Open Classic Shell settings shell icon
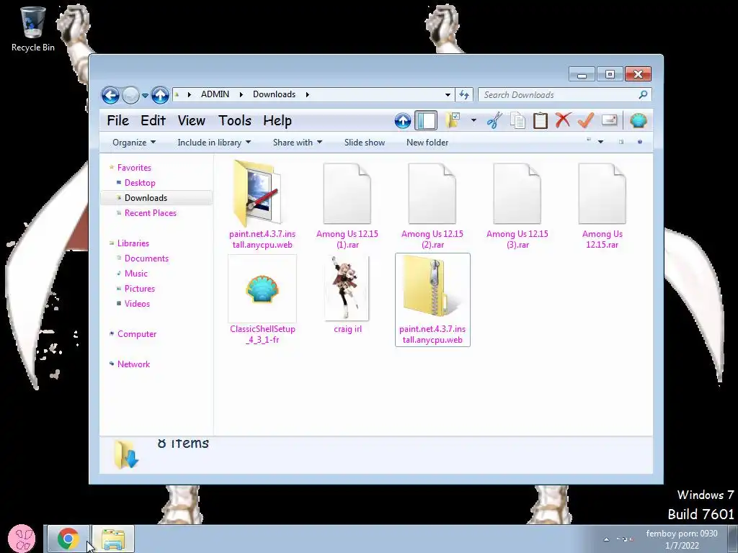The image size is (738, 553). [639, 121]
